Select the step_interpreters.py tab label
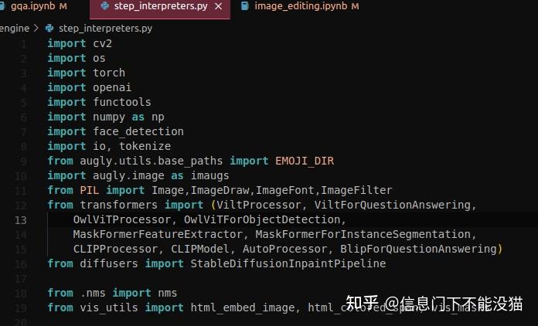The width and height of the screenshot is (538, 326). click(161, 6)
